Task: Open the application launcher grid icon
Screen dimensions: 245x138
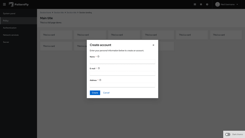Action: point(195,4)
